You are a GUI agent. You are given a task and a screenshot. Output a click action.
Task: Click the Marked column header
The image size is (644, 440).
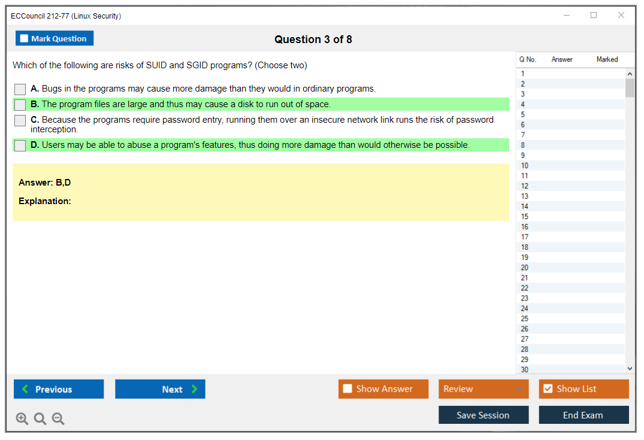point(607,59)
